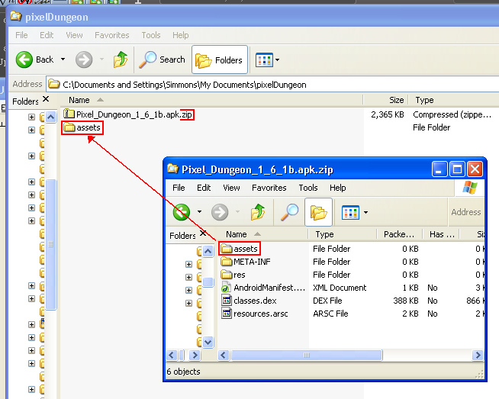Screen dimensions: 499x399
Task: Open Tools menu in zip window
Action: pyautogui.click(x=308, y=188)
